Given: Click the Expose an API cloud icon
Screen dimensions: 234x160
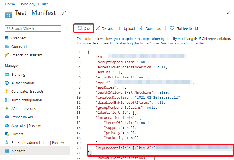Looking at the screenshot, I should [7, 117].
